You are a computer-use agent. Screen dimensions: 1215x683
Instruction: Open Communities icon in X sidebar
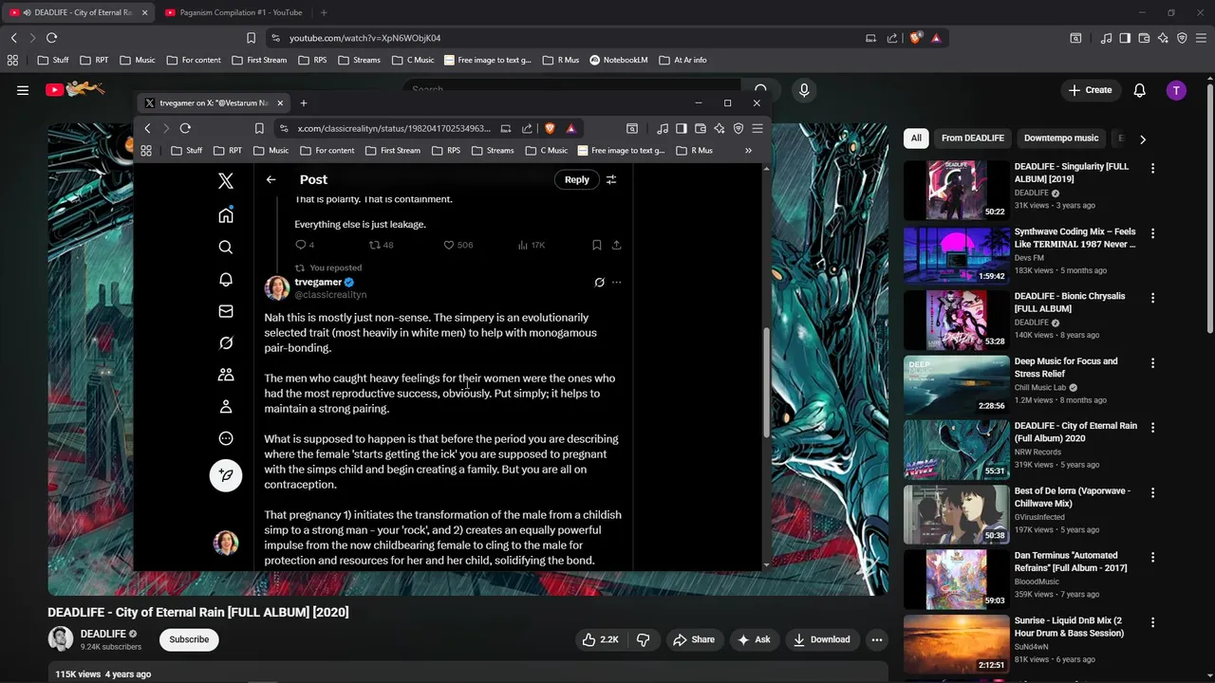tap(226, 375)
